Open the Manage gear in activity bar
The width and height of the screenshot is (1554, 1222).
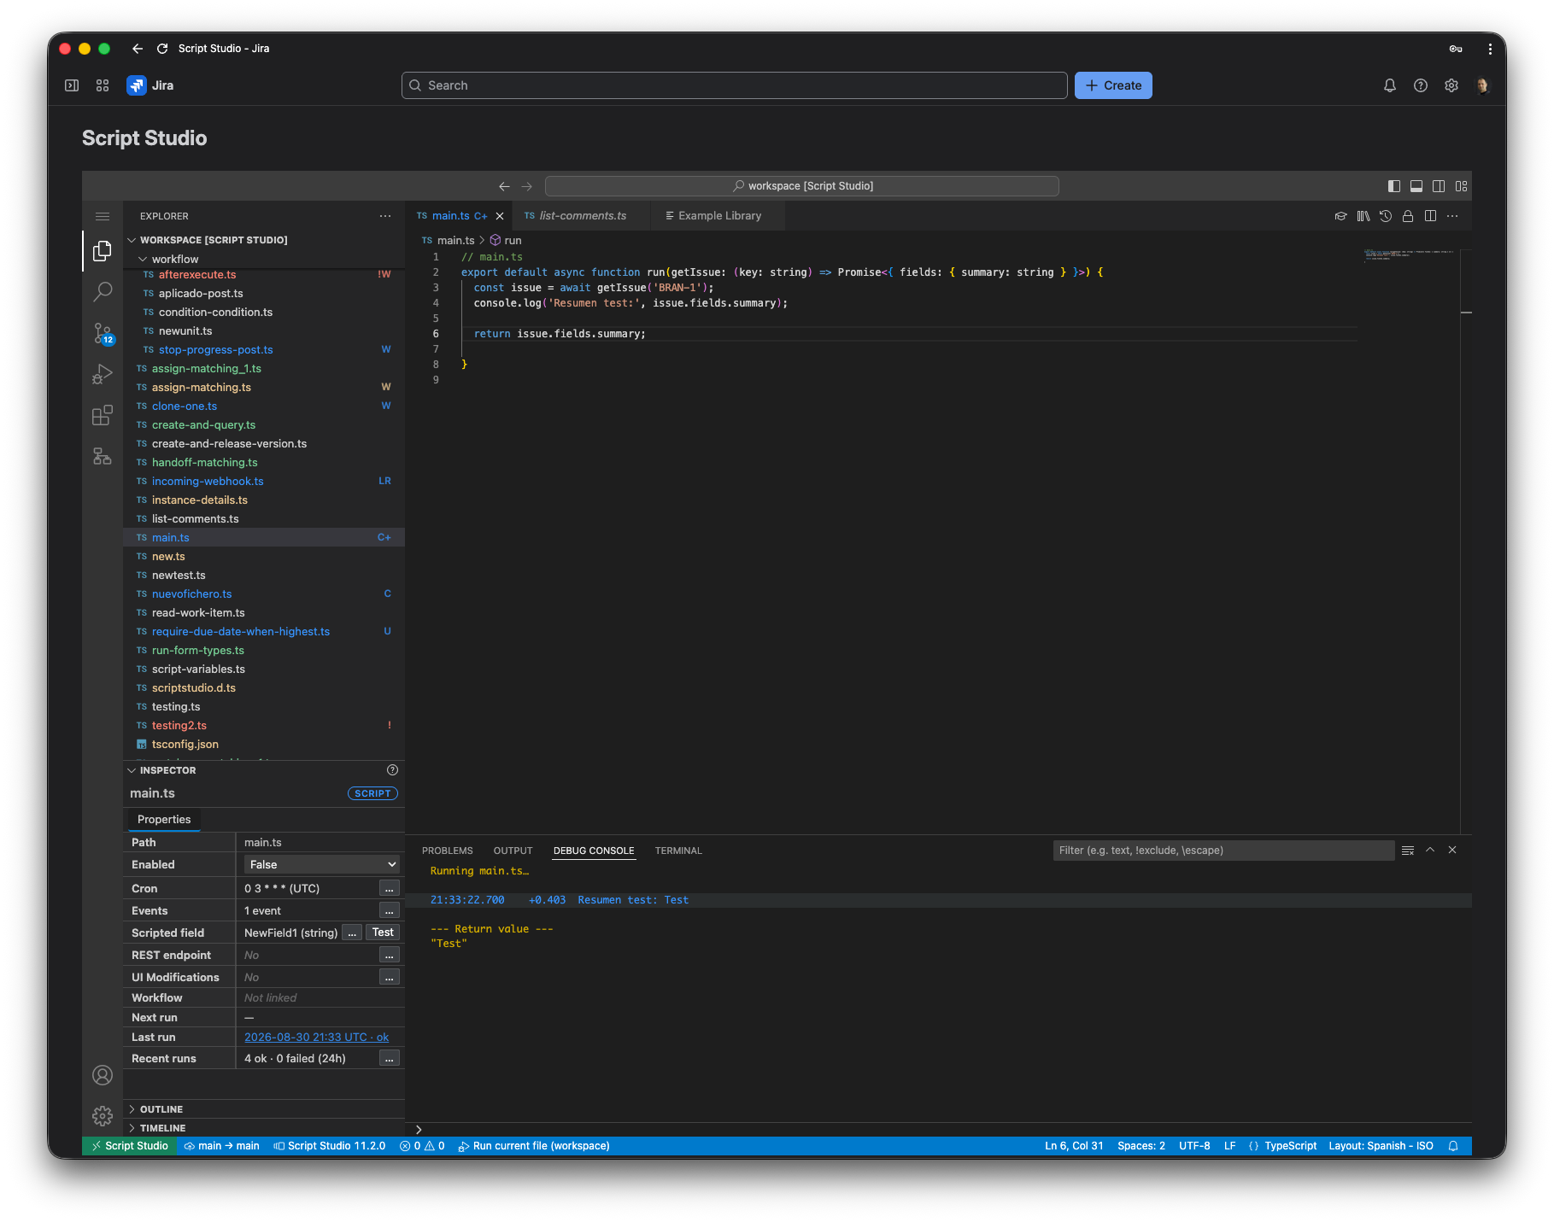[103, 1115]
